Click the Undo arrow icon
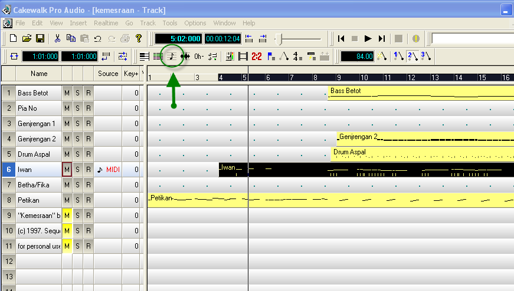 point(98,39)
